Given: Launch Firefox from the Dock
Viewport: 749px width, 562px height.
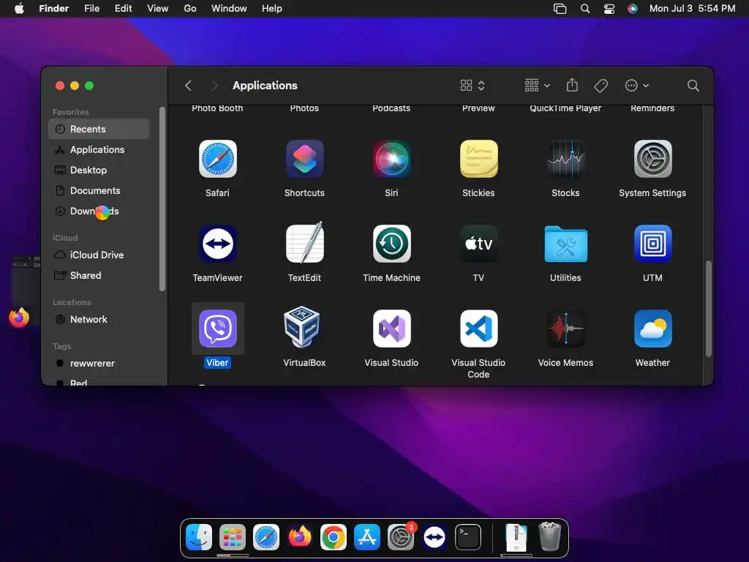Looking at the screenshot, I should [299, 537].
